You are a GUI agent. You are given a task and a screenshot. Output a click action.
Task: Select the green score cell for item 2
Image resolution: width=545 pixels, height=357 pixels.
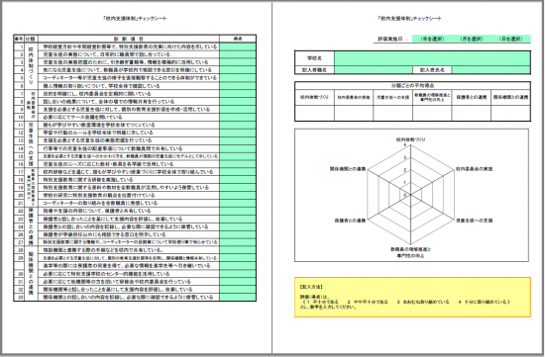click(x=238, y=54)
